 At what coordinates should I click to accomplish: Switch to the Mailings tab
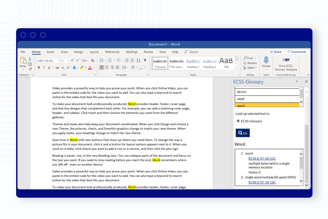tap(132, 52)
